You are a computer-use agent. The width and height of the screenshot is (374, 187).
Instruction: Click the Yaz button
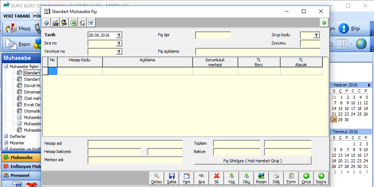coord(232,178)
